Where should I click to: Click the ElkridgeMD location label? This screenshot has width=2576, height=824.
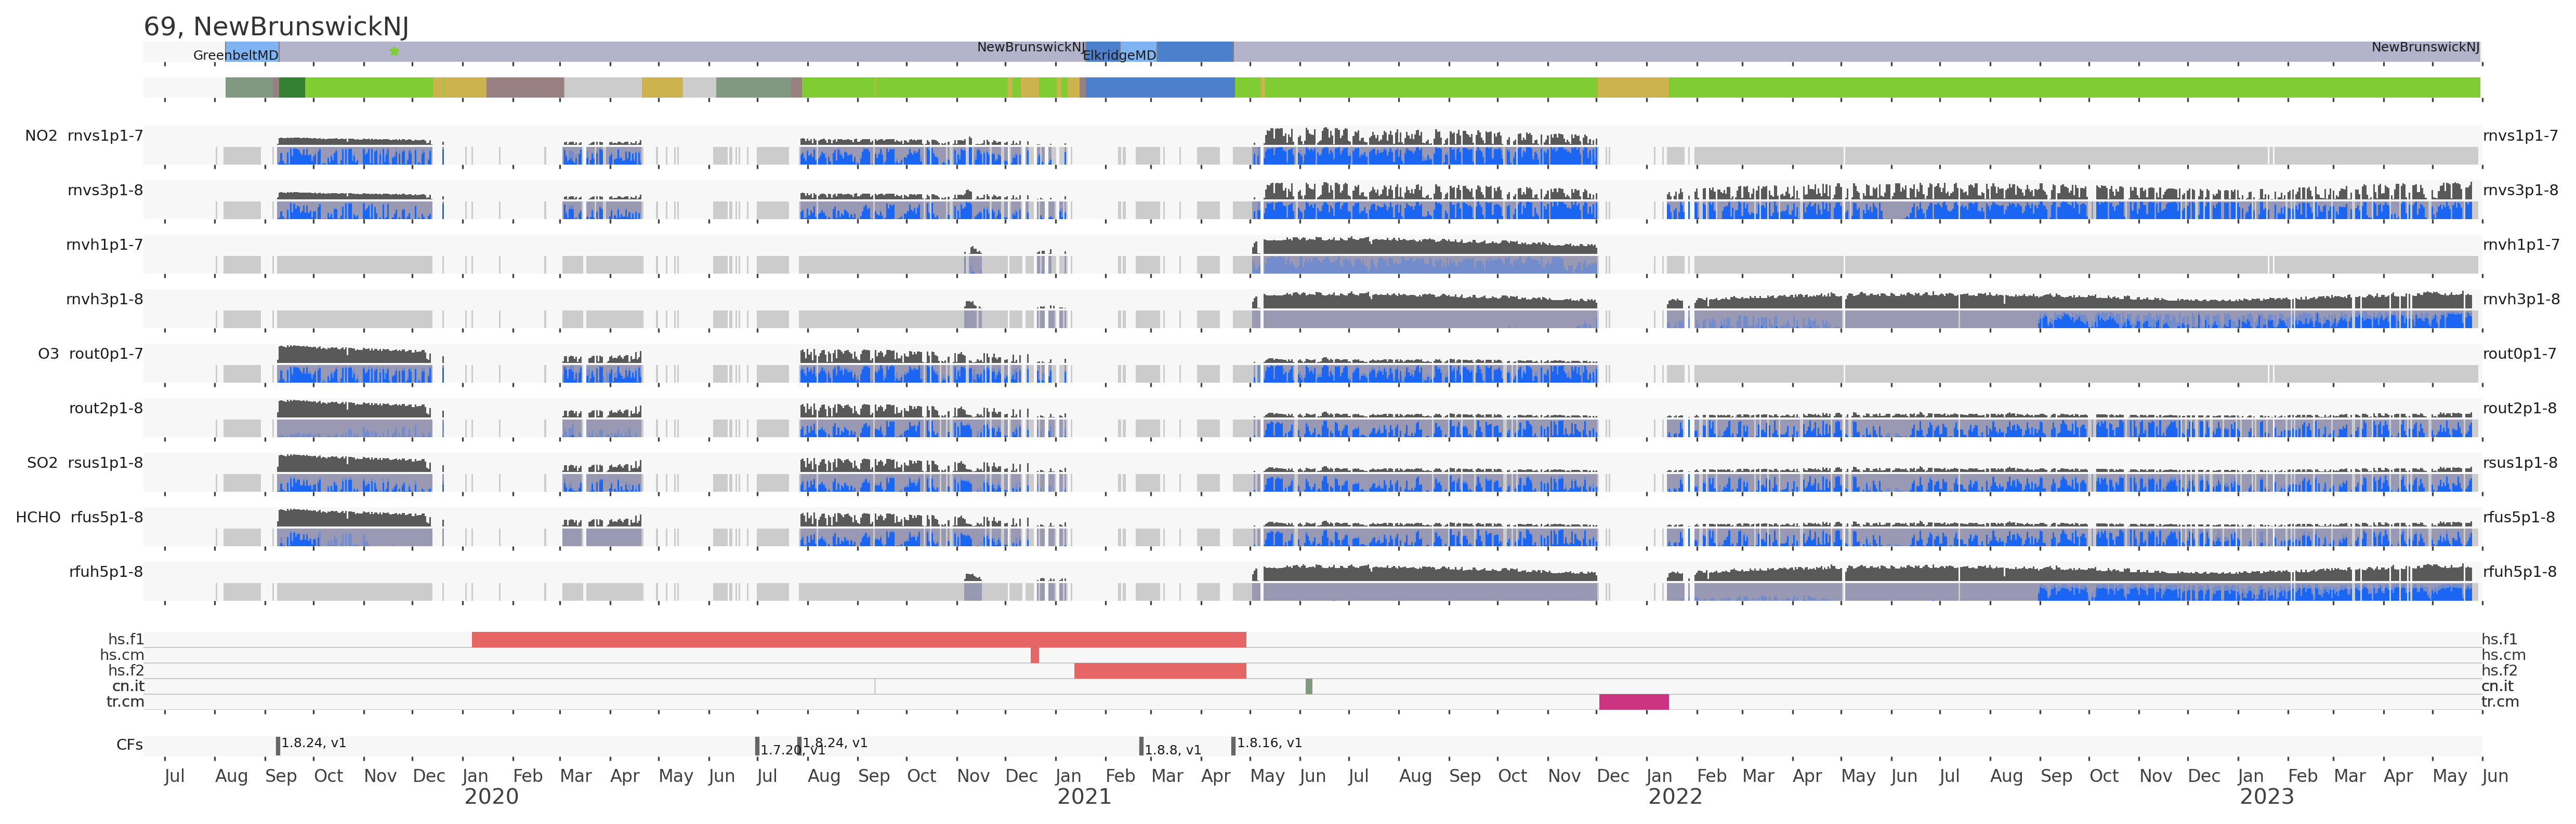[1119, 55]
